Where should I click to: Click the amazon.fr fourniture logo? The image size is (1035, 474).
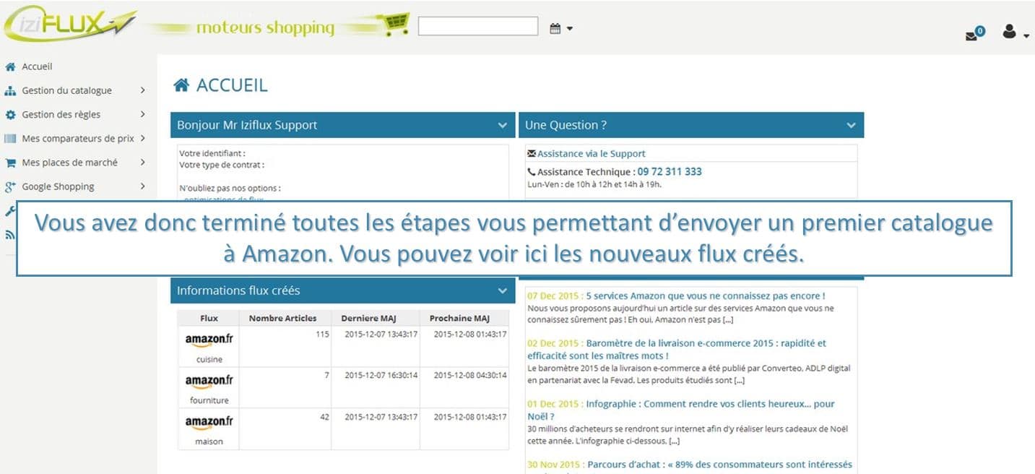coord(209,381)
